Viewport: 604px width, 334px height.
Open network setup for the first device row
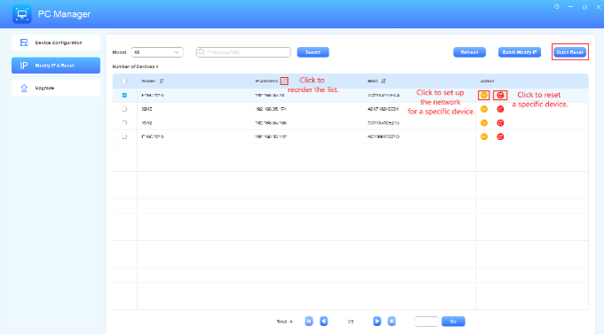[x=484, y=96]
